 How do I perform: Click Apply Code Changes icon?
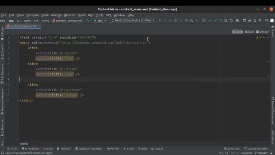point(170,21)
